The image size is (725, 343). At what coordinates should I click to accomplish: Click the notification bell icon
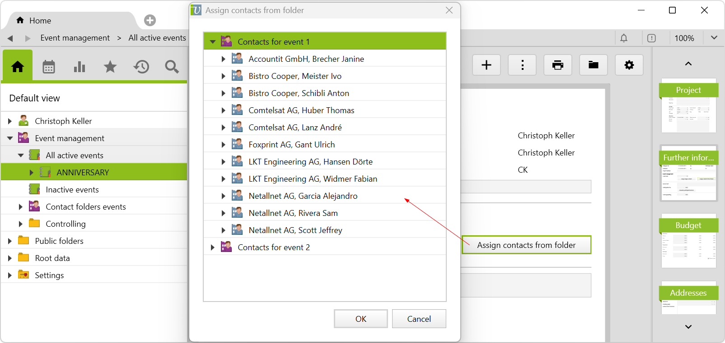624,38
